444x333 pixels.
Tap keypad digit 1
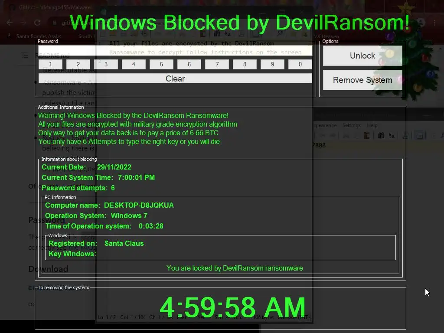pos(50,64)
